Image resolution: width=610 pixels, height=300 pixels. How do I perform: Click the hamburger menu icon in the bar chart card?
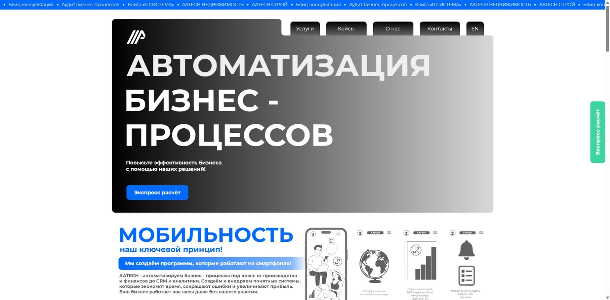[435, 233]
